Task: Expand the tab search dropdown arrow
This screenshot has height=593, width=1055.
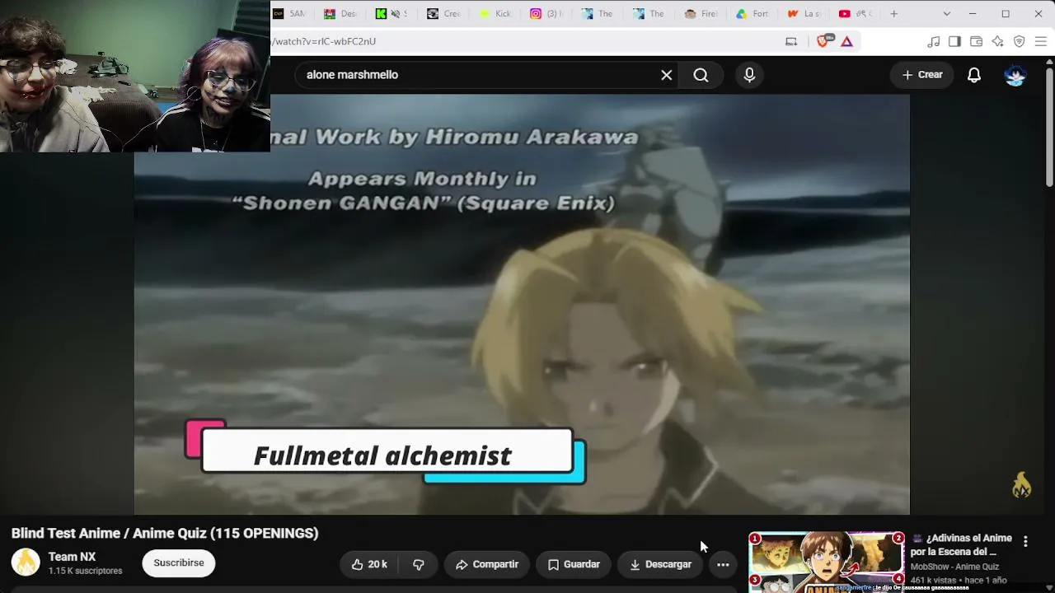Action: pyautogui.click(x=946, y=13)
